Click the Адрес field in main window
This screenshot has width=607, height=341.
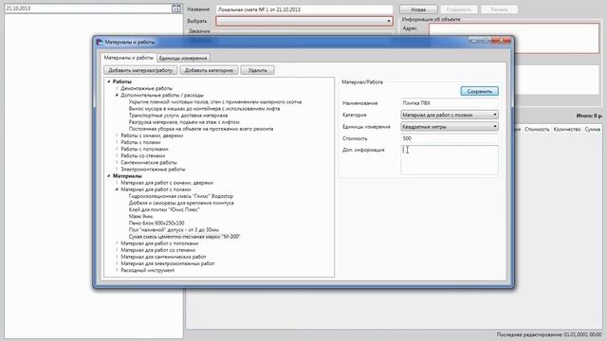coord(514,38)
